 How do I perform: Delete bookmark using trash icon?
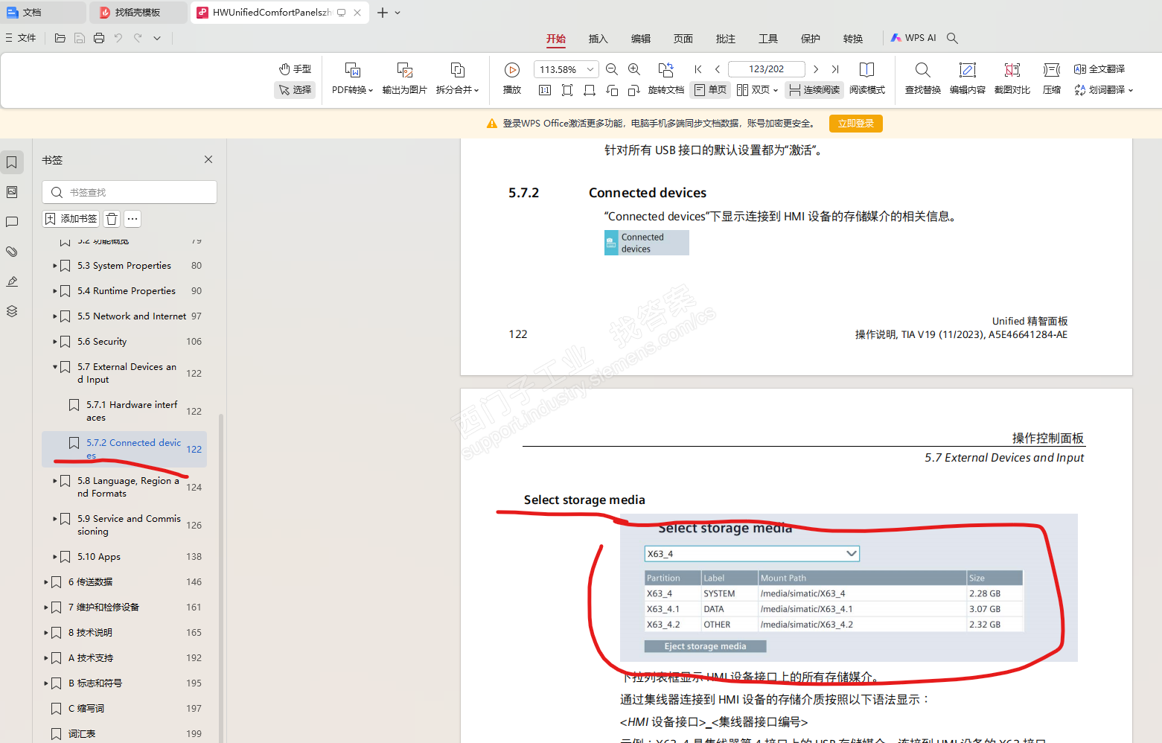[112, 219]
